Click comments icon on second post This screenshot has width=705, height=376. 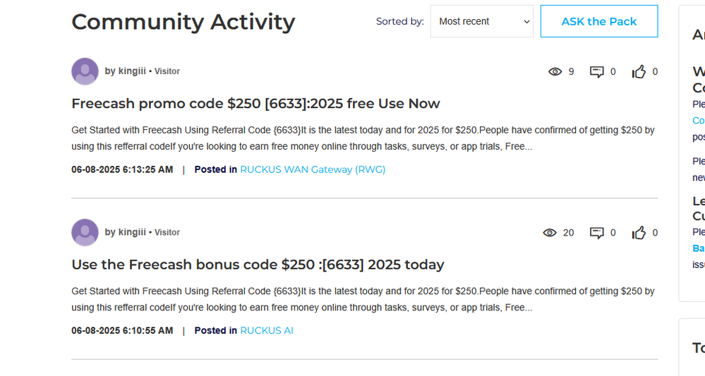click(597, 232)
